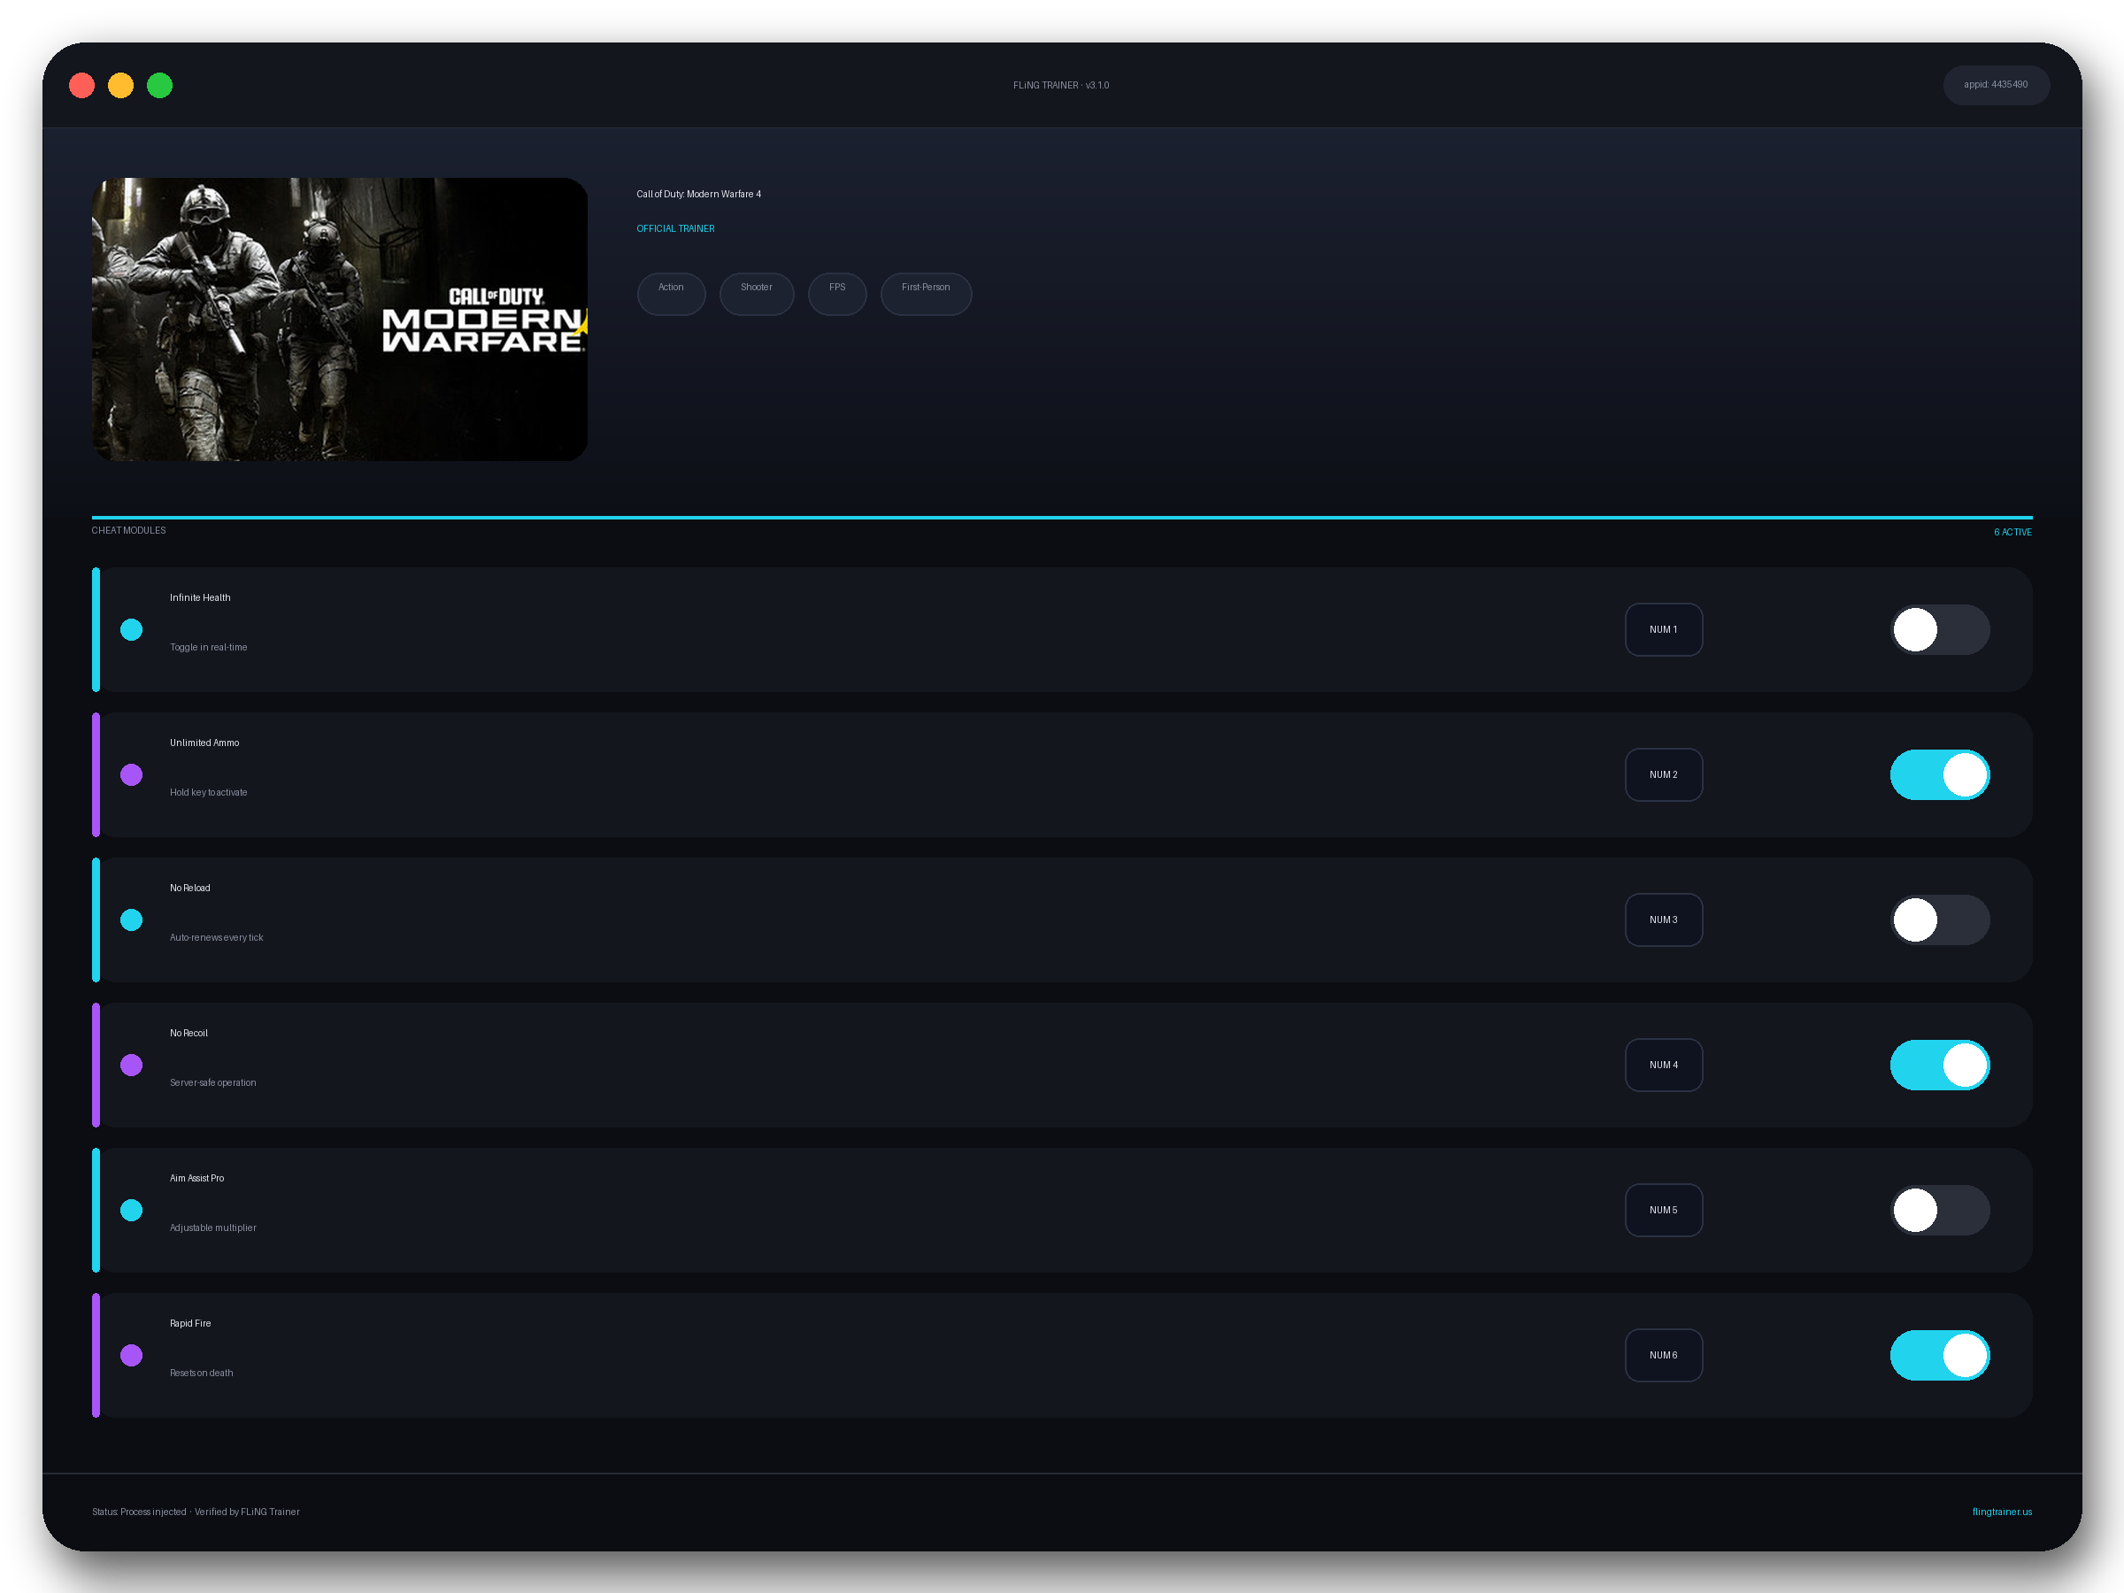Click the CHEAT MODULES heading
This screenshot has width=2124, height=1593.
click(128, 530)
